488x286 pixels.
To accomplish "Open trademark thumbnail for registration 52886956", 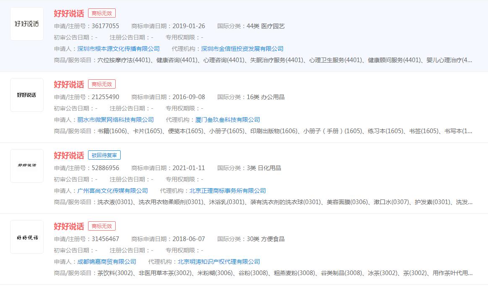I will pyautogui.click(x=27, y=166).
